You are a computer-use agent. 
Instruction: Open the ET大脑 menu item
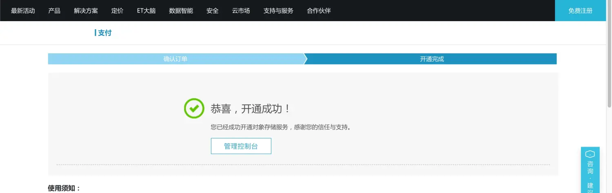(x=146, y=11)
